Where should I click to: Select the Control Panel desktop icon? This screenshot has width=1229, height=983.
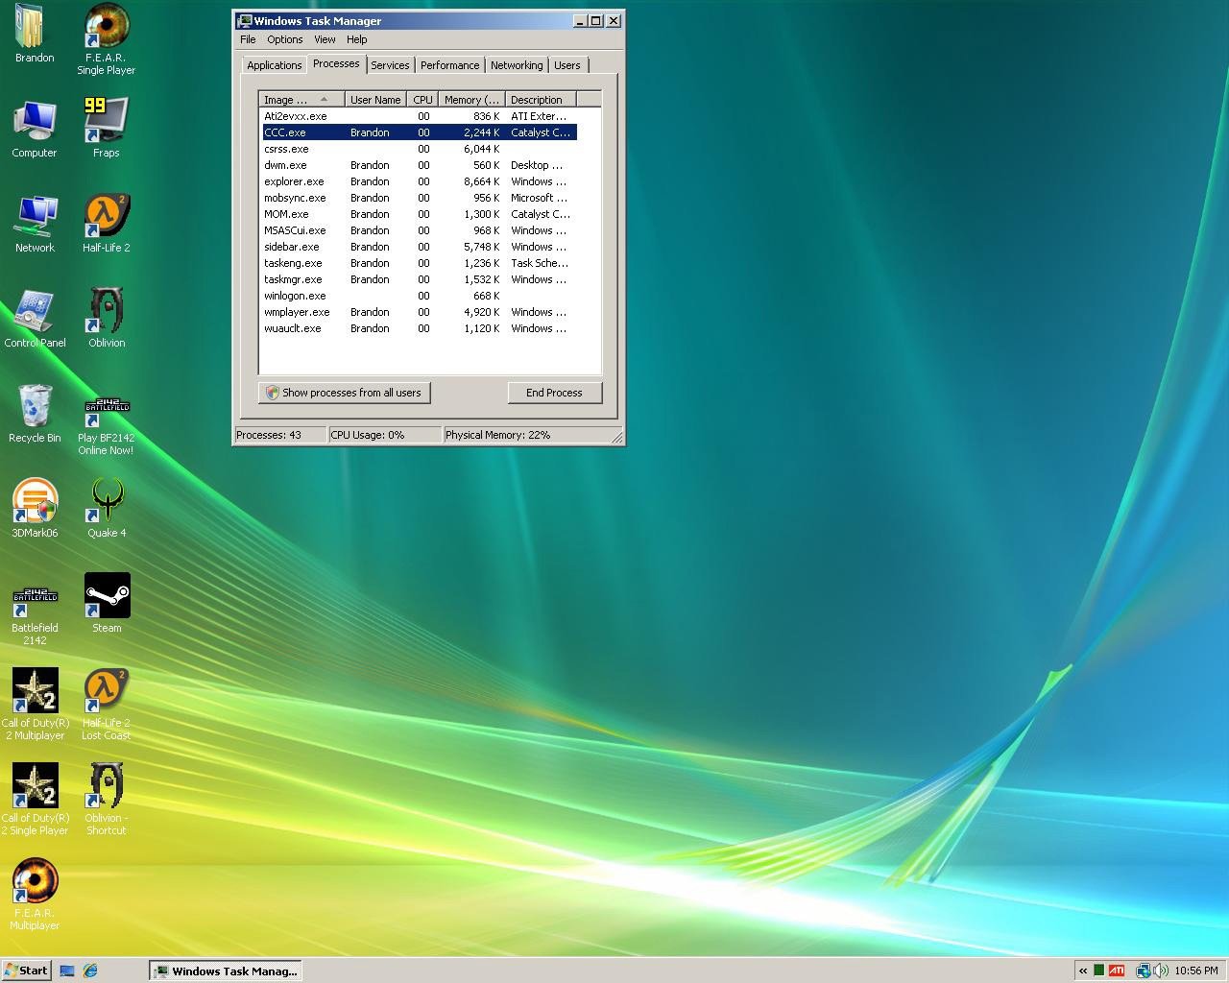pyautogui.click(x=35, y=318)
